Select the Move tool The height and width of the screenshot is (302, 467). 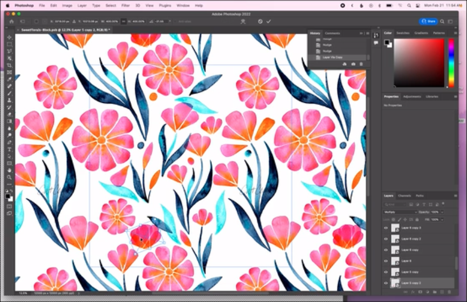[9, 37]
